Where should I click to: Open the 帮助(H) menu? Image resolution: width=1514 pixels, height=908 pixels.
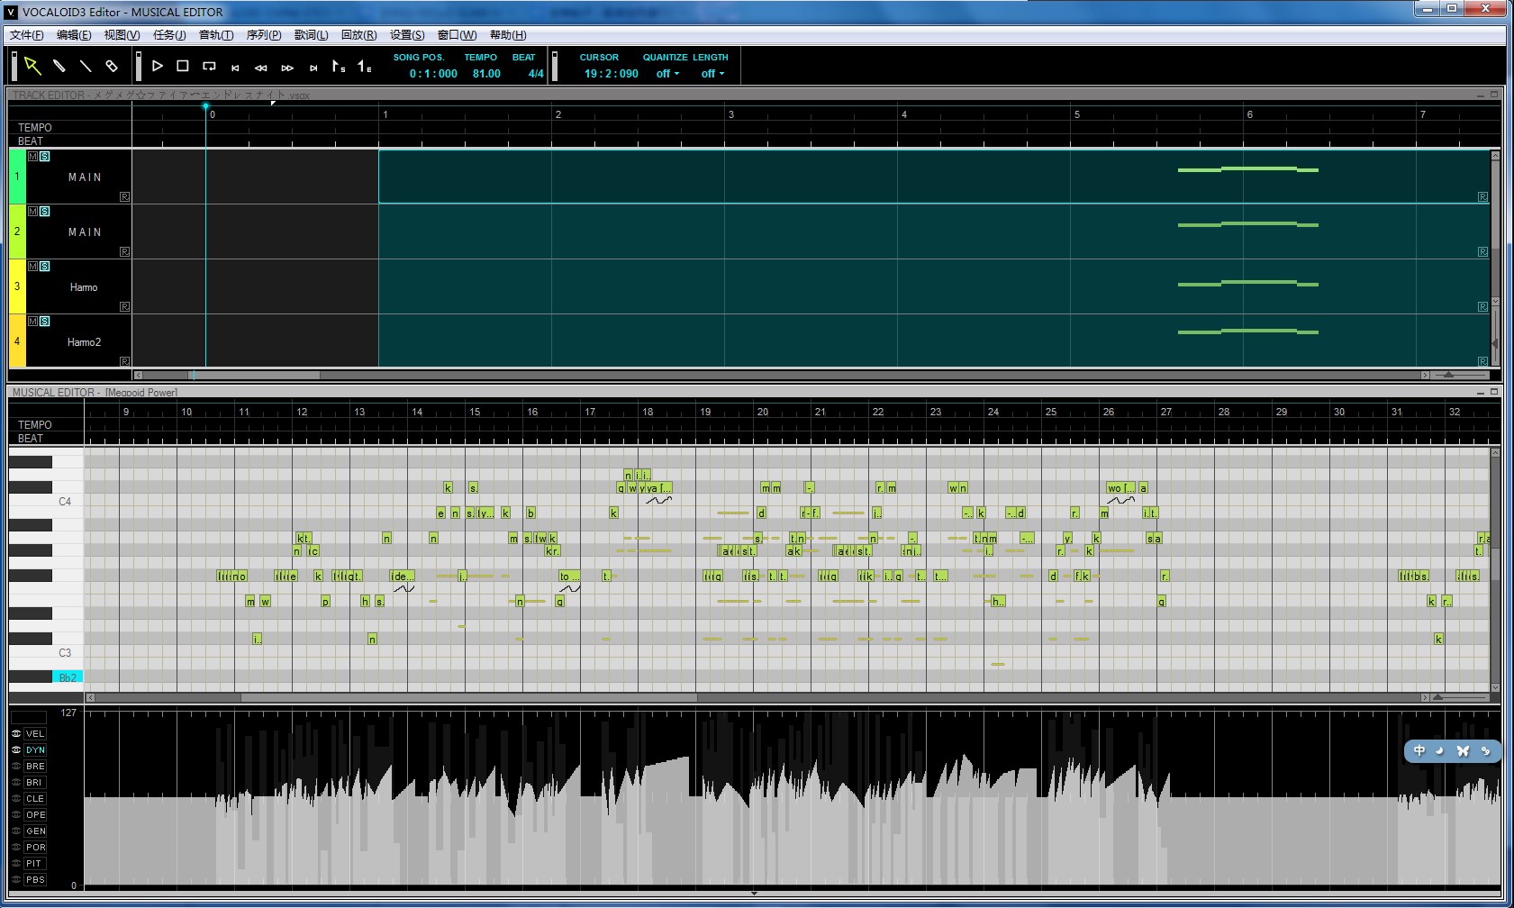pos(508,35)
